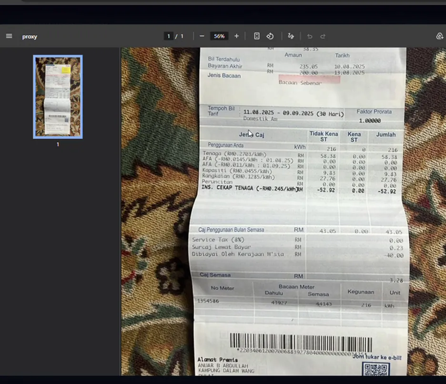This screenshot has width=446, height=384.
Task: Click the Caj Semasa row label
Action: (215, 275)
